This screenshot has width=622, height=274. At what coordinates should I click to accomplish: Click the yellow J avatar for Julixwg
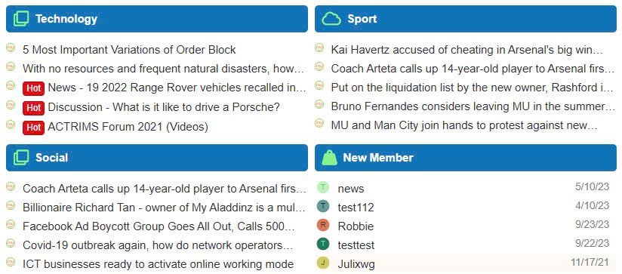[x=323, y=263]
